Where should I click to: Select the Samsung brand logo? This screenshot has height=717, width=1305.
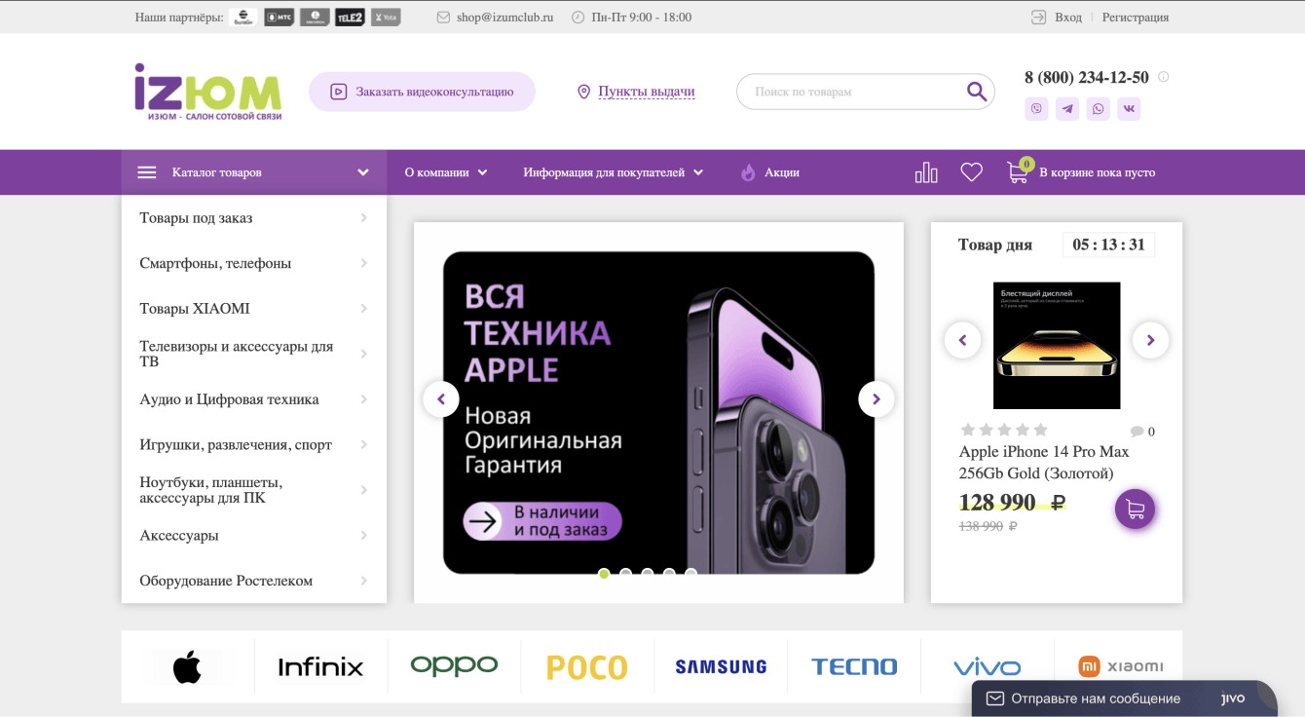pos(721,667)
